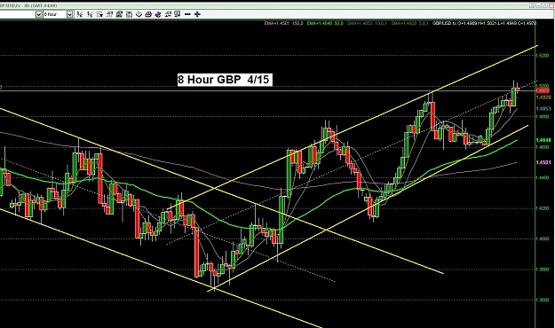Click the blue-purple icon right of the printer
Viewport: 555px width, 328px height.
point(158,14)
